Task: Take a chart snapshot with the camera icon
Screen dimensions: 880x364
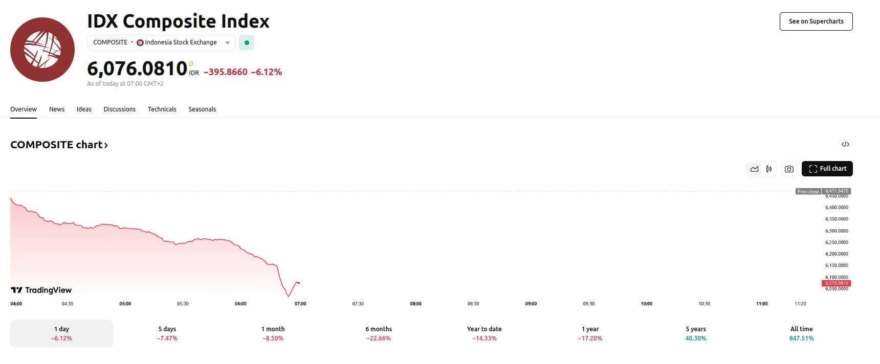Action: (788, 169)
